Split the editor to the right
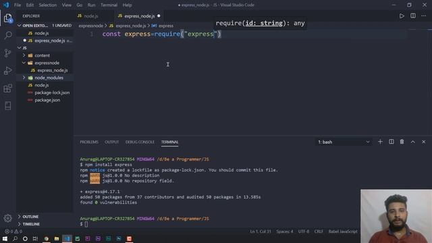Screen dimensions: 432x243 (x=412, y=16)
